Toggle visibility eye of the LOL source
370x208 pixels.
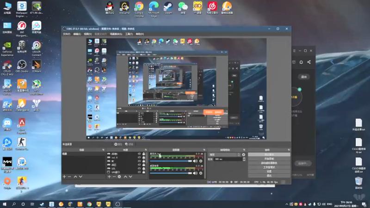click(x=139, y=168)
